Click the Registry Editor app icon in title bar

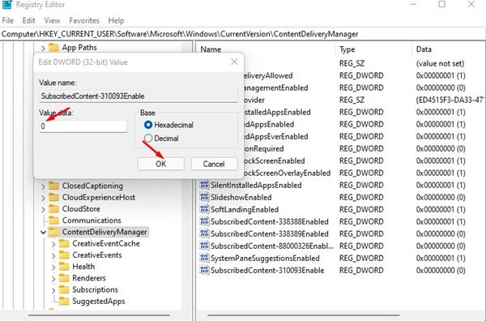point(6,5)
